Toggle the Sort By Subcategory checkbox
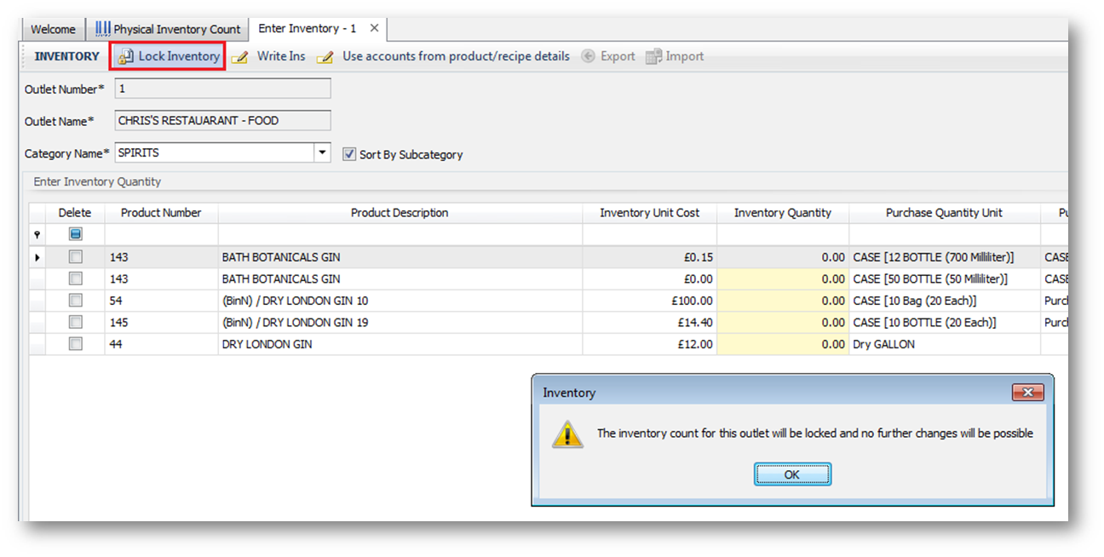 [348, 154]
